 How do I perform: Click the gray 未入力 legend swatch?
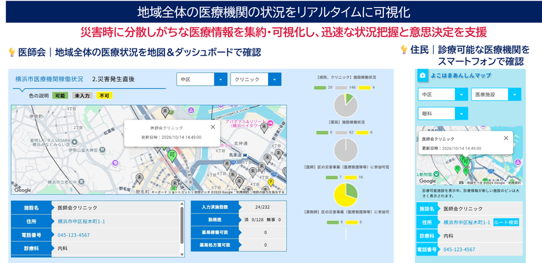click(82, 96)
